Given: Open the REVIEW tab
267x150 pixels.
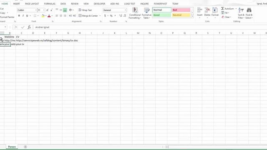Looking at the screenshot, I should click(75, 4).
